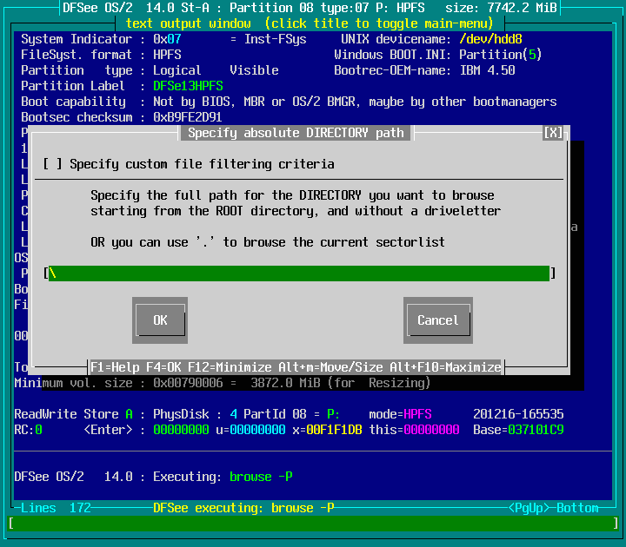Close the directory path dialog with [X]
Screen dimensions: 626x547
pyautogui.click(x=553, y=133)
